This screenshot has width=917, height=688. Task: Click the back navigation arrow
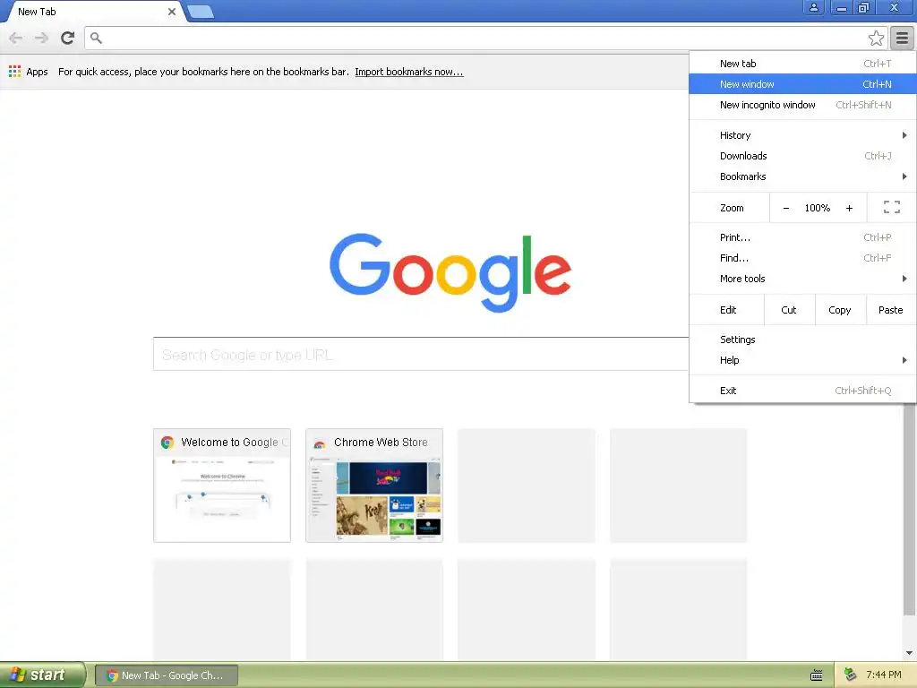[x=16, y=38]
